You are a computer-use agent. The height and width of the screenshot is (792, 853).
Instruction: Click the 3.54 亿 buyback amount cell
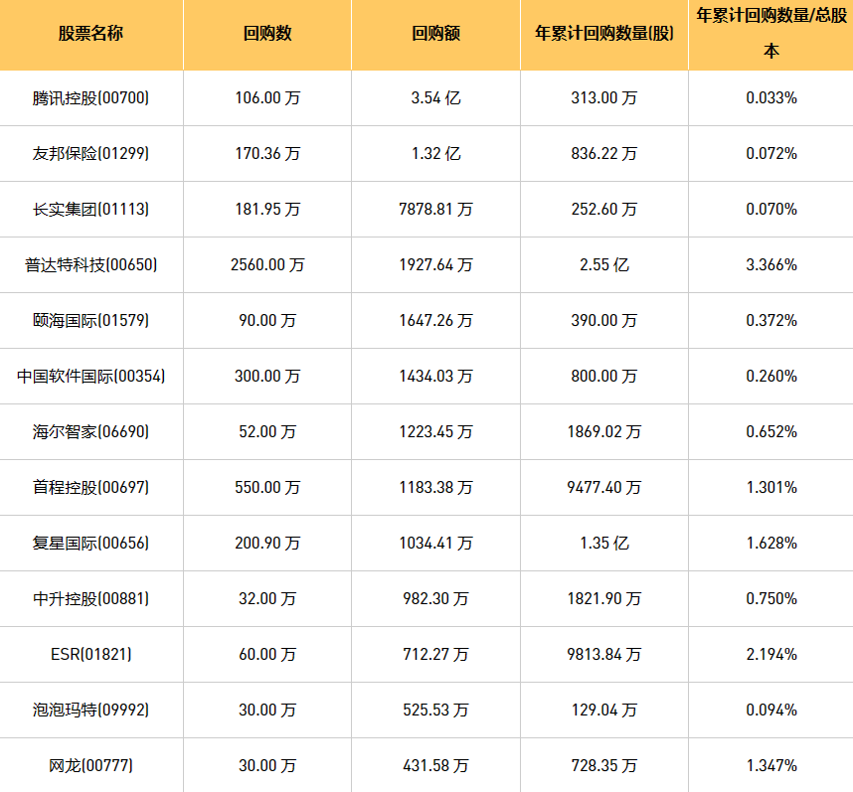[435, 98]
